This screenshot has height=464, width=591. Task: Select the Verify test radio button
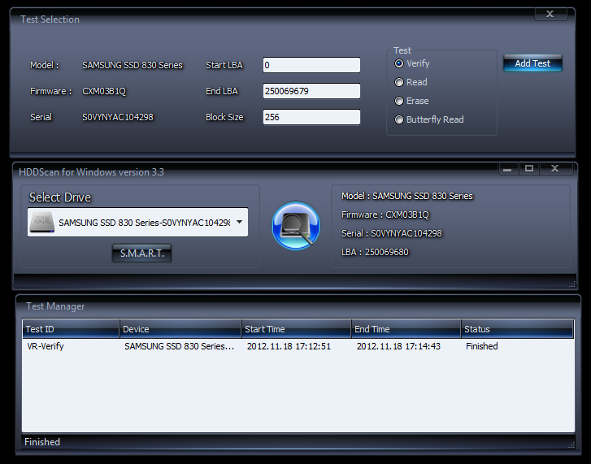tap(399, 63)
